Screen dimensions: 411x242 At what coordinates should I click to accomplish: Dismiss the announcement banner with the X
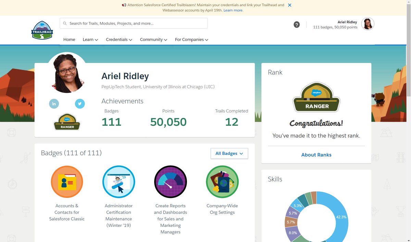[x=290, y=5]
